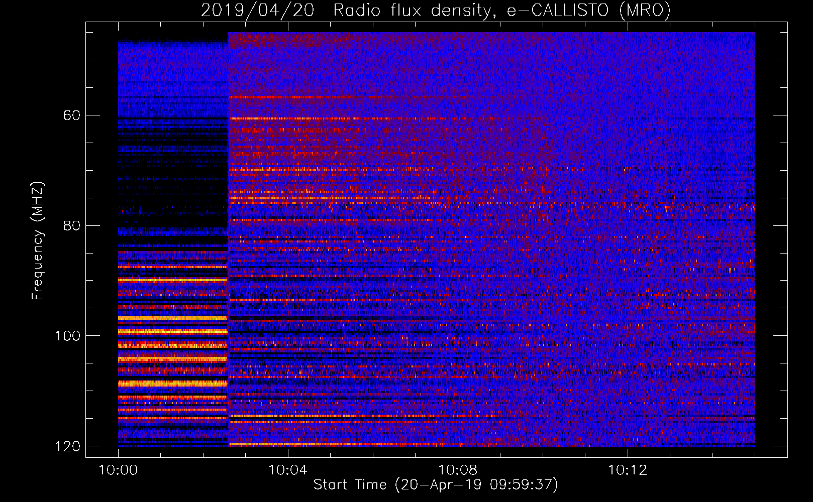813x502 pixels.
Task: Click the "Start Time (20-Apr-19 09:59:37)" axis label
Action: click(436, 485)
